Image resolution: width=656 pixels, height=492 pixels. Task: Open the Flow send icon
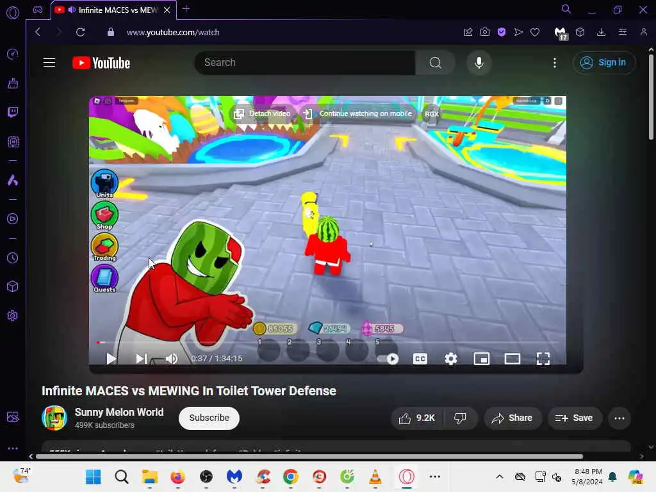tap(518, 32)
